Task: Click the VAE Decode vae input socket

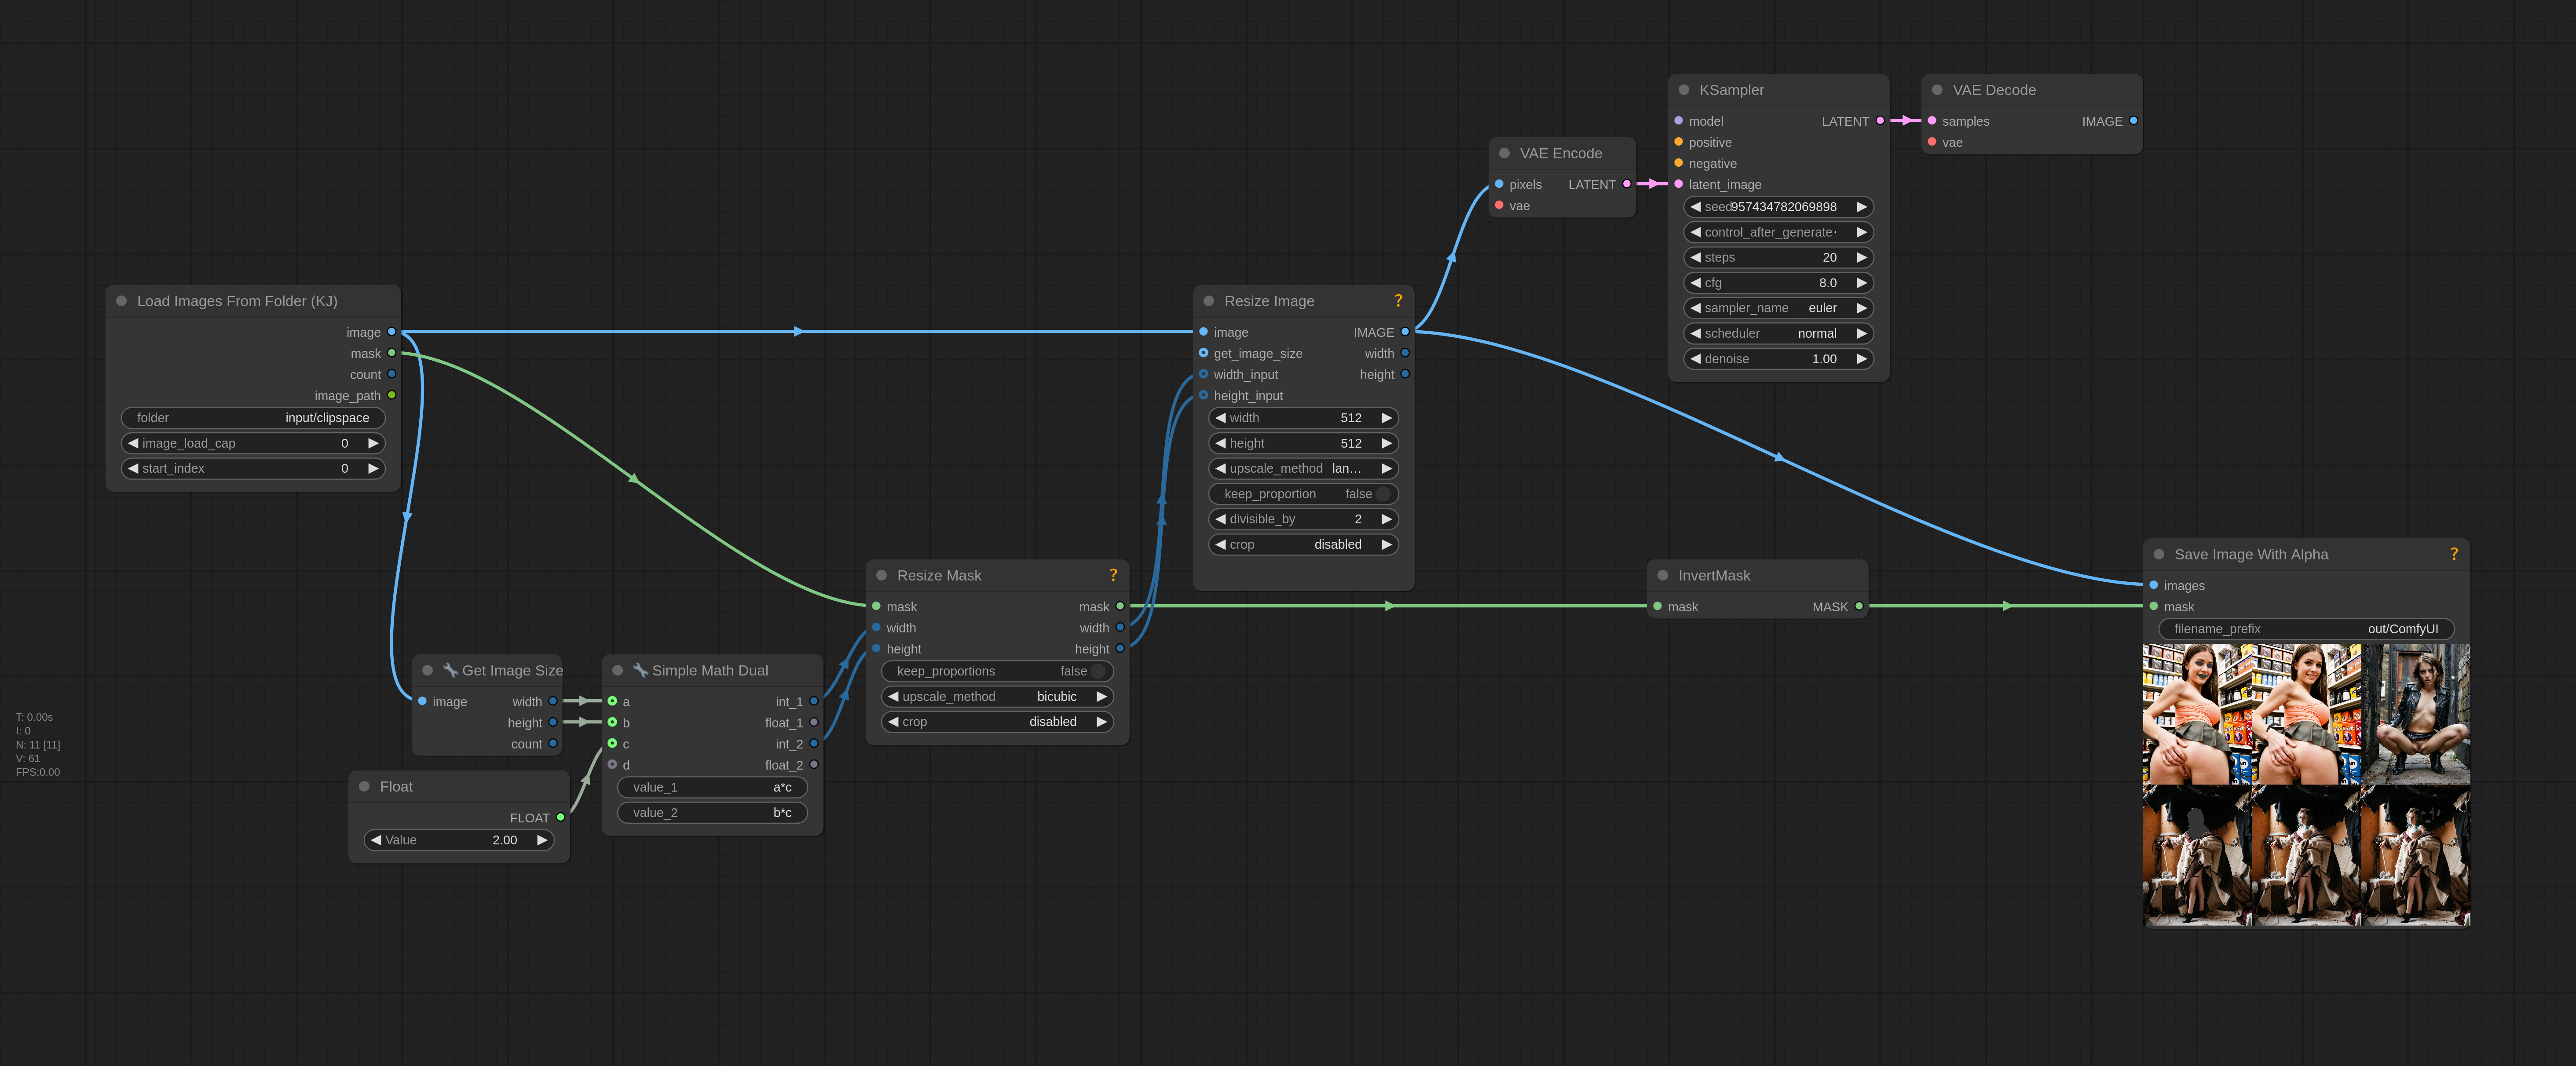Action: coord(1932,142)
